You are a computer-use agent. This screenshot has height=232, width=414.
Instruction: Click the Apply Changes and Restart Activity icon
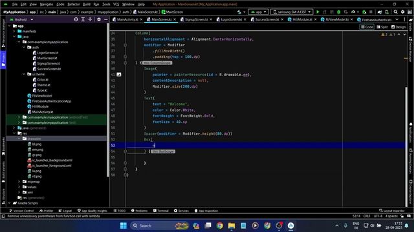(325, 12)
